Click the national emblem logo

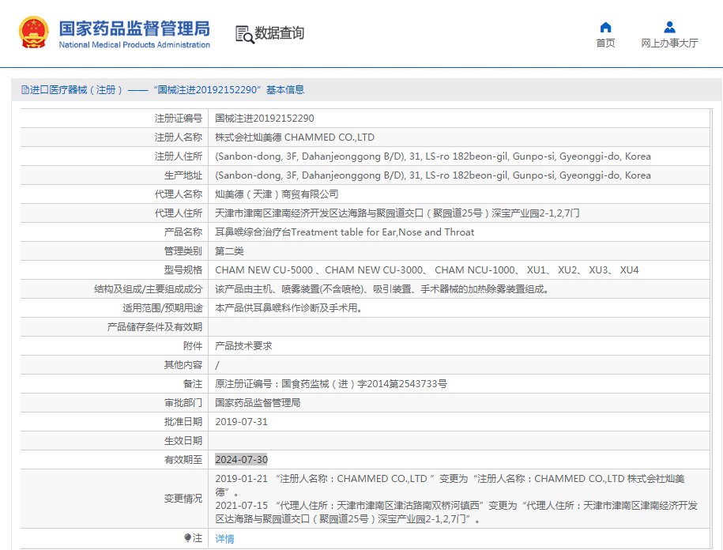pos(34,32)
